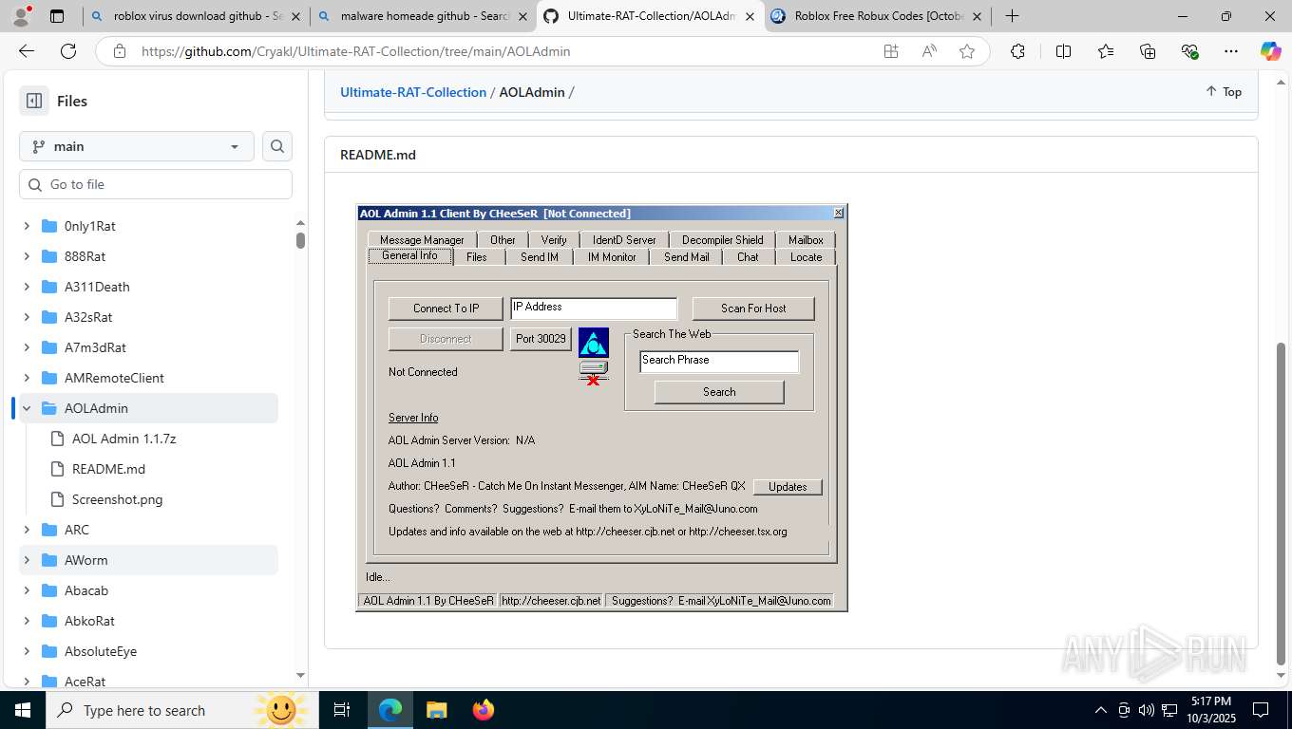Expand the AMRemoteClient folder
The width and height of the screenshot is (1292, 729).
pos(27,378)
